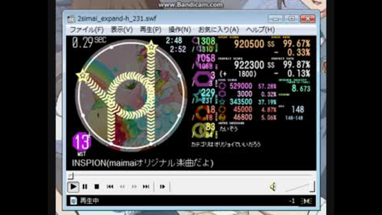Image resolution: width=382 pixels, height=215 pixels.
Task: Click the 529000 tap score
Action: pyautogui.click(x=241, y=86)
